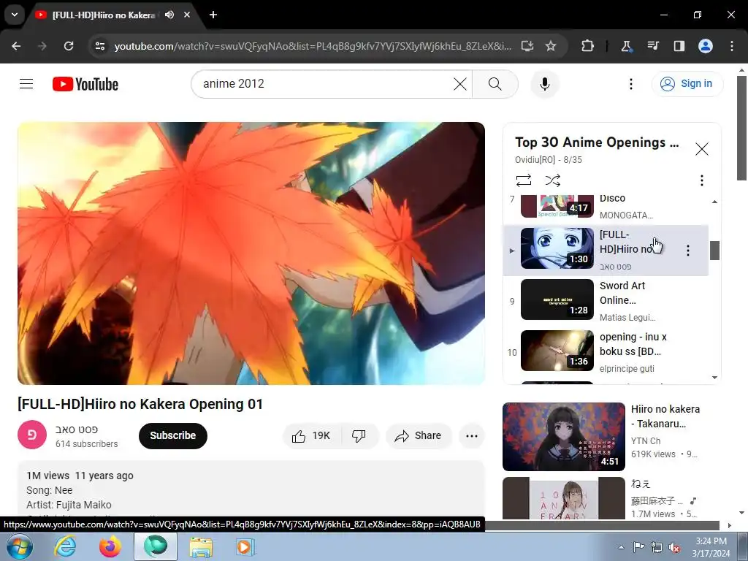Image resolution: width=748 pixels, height=561 pixels.
Task: Play Sword Art Online playlist video
Action: pyautogui.click(x=606, y=300)
